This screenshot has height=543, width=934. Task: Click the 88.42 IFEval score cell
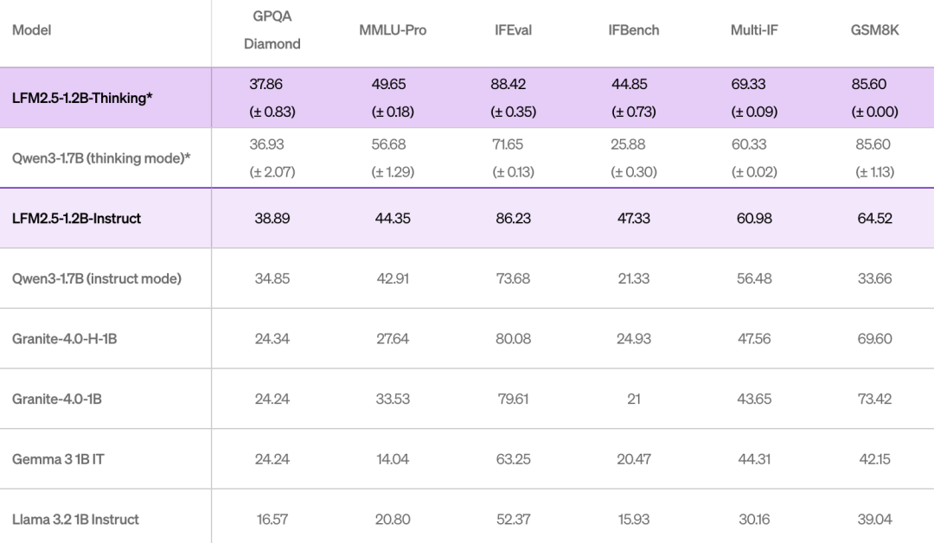(x=509, y=84)
